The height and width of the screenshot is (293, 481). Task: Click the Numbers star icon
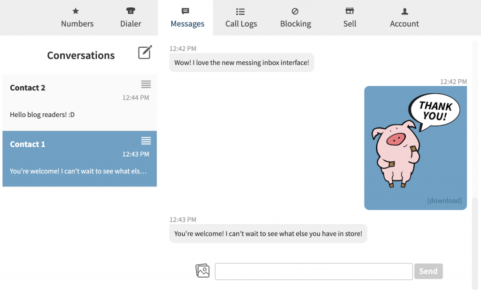click(76, 11)
